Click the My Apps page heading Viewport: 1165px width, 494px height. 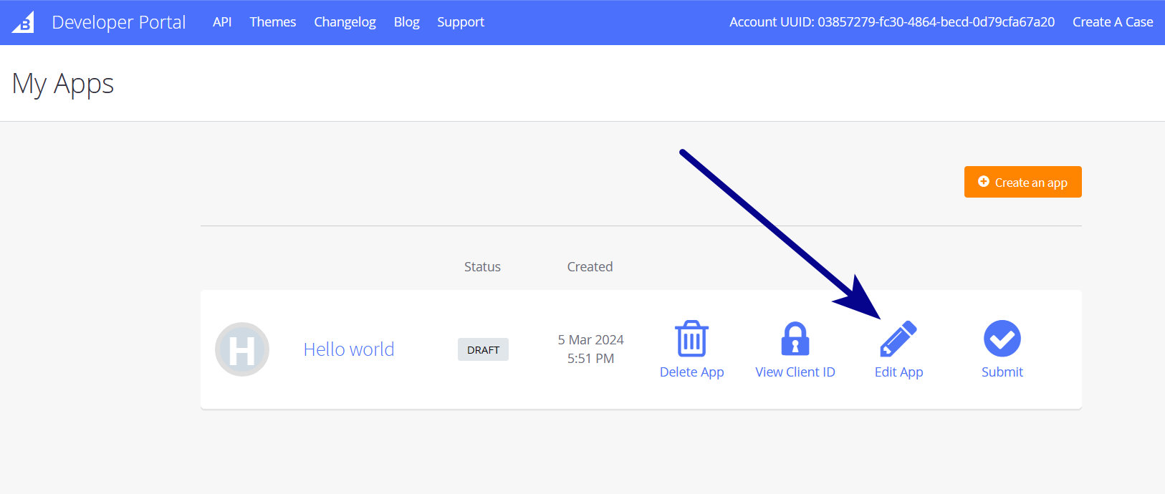pos(63,84)
